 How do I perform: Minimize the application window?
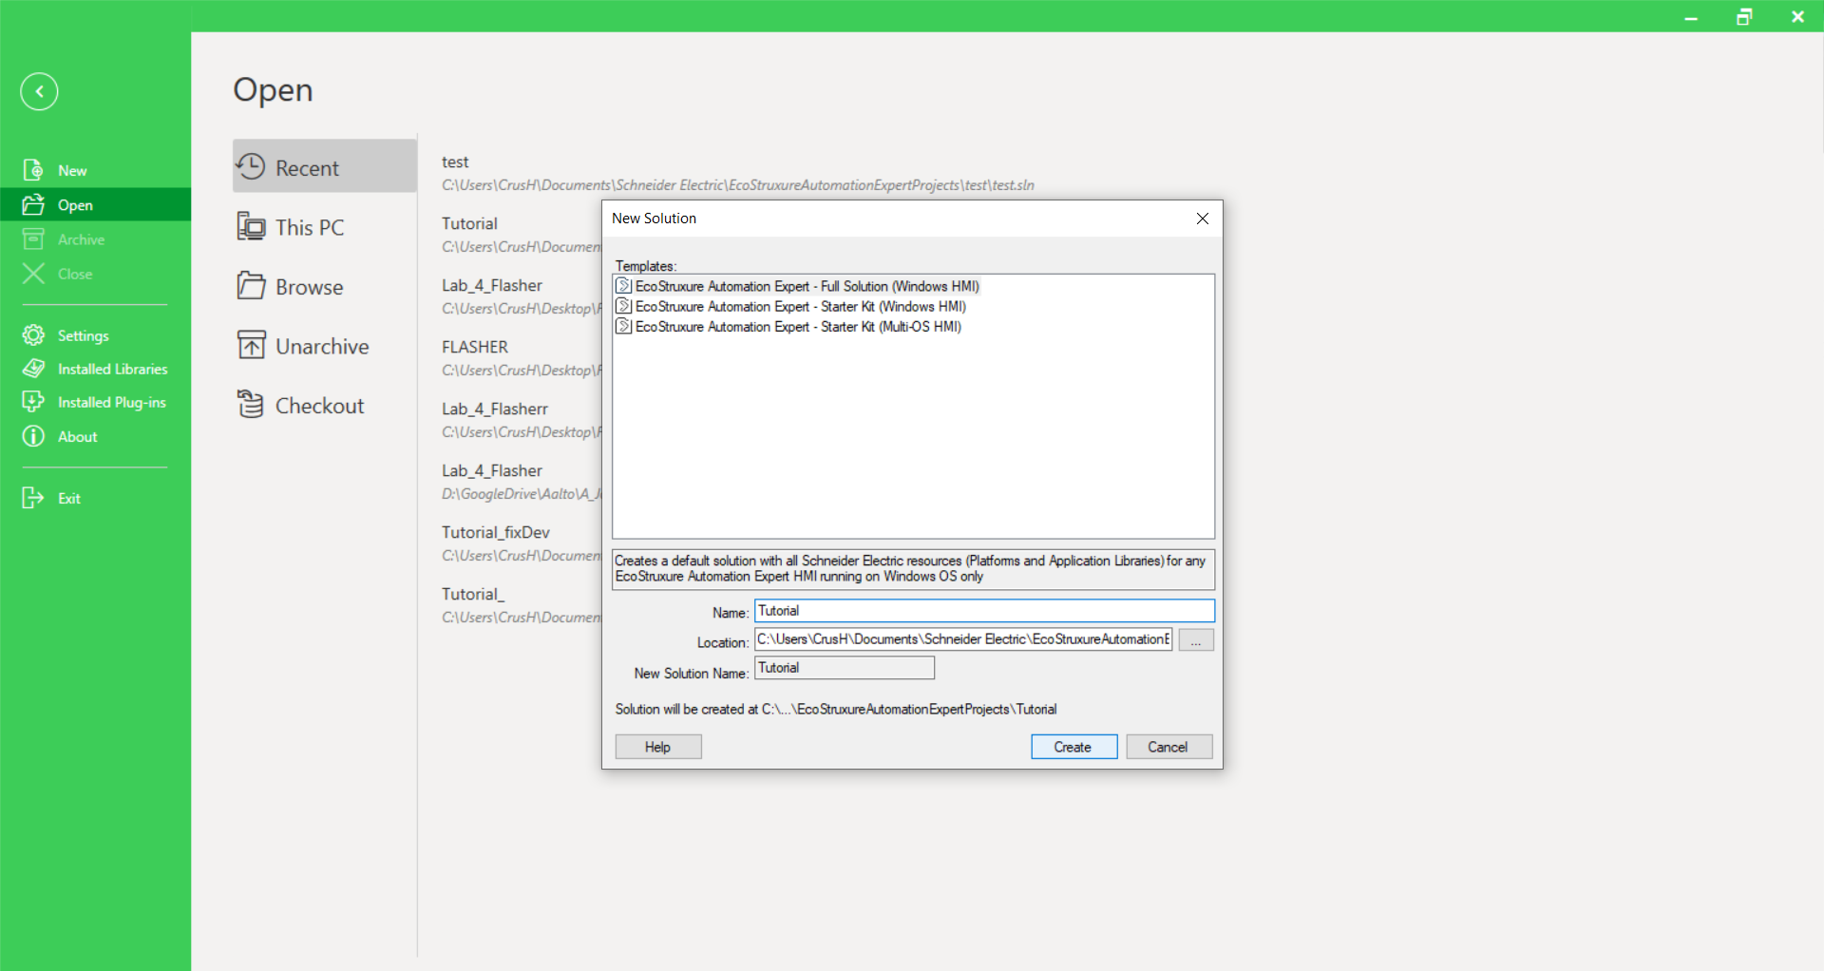[x=1691, y=16]
